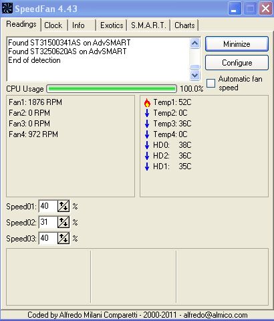Click the down arrow icon beside Temp2
274x321 pixels.
[147, 113]
